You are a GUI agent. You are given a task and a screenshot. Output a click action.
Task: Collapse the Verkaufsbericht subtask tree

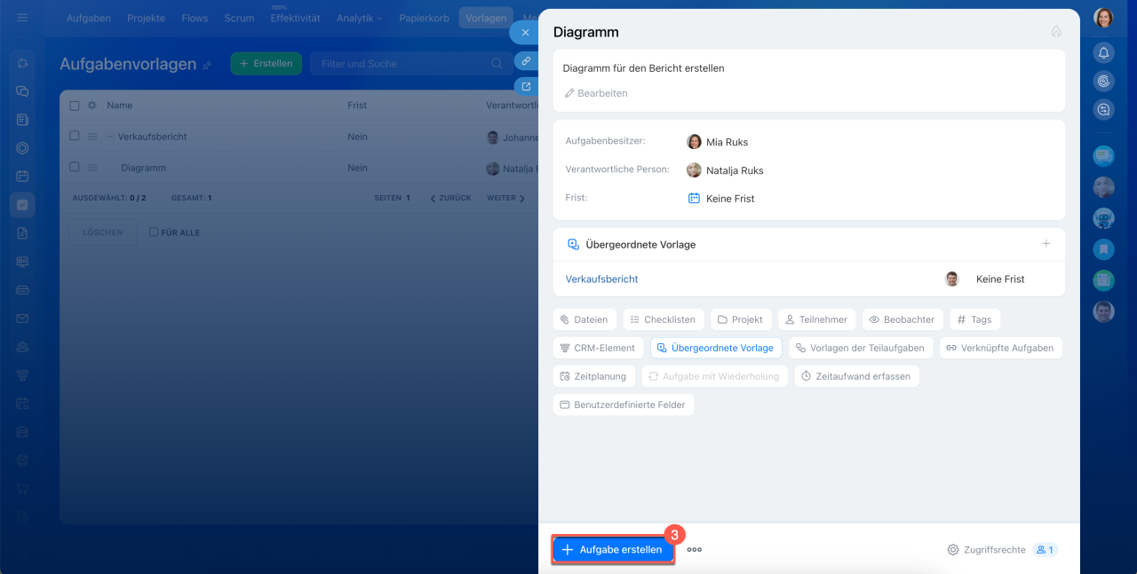tap(110, 137)
